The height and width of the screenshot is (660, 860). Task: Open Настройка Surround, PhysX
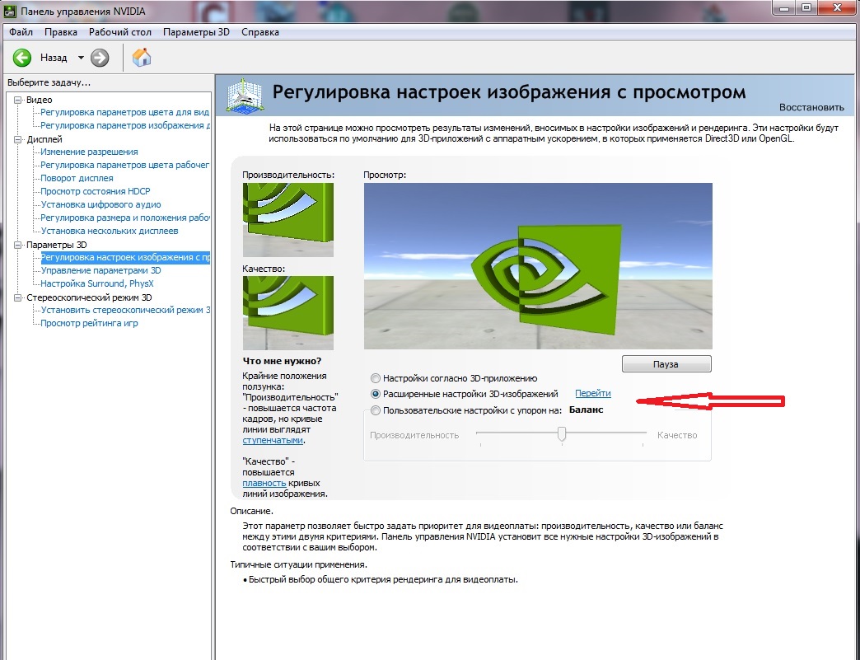[x=97, y=283]
